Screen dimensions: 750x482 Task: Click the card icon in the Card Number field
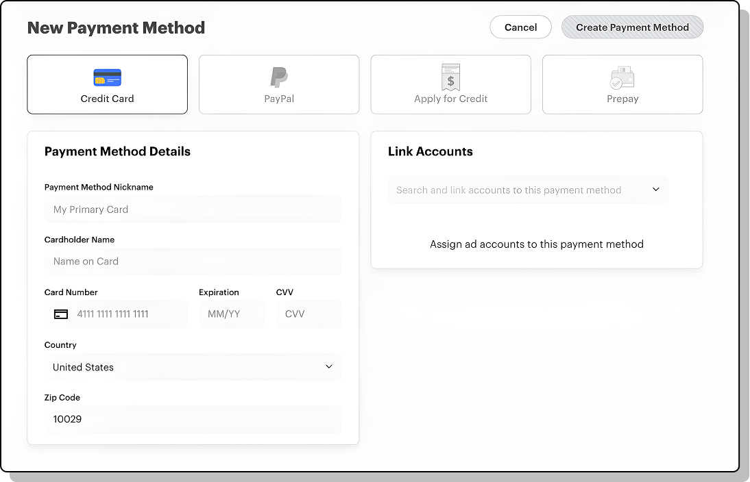(x=60, y=314)
